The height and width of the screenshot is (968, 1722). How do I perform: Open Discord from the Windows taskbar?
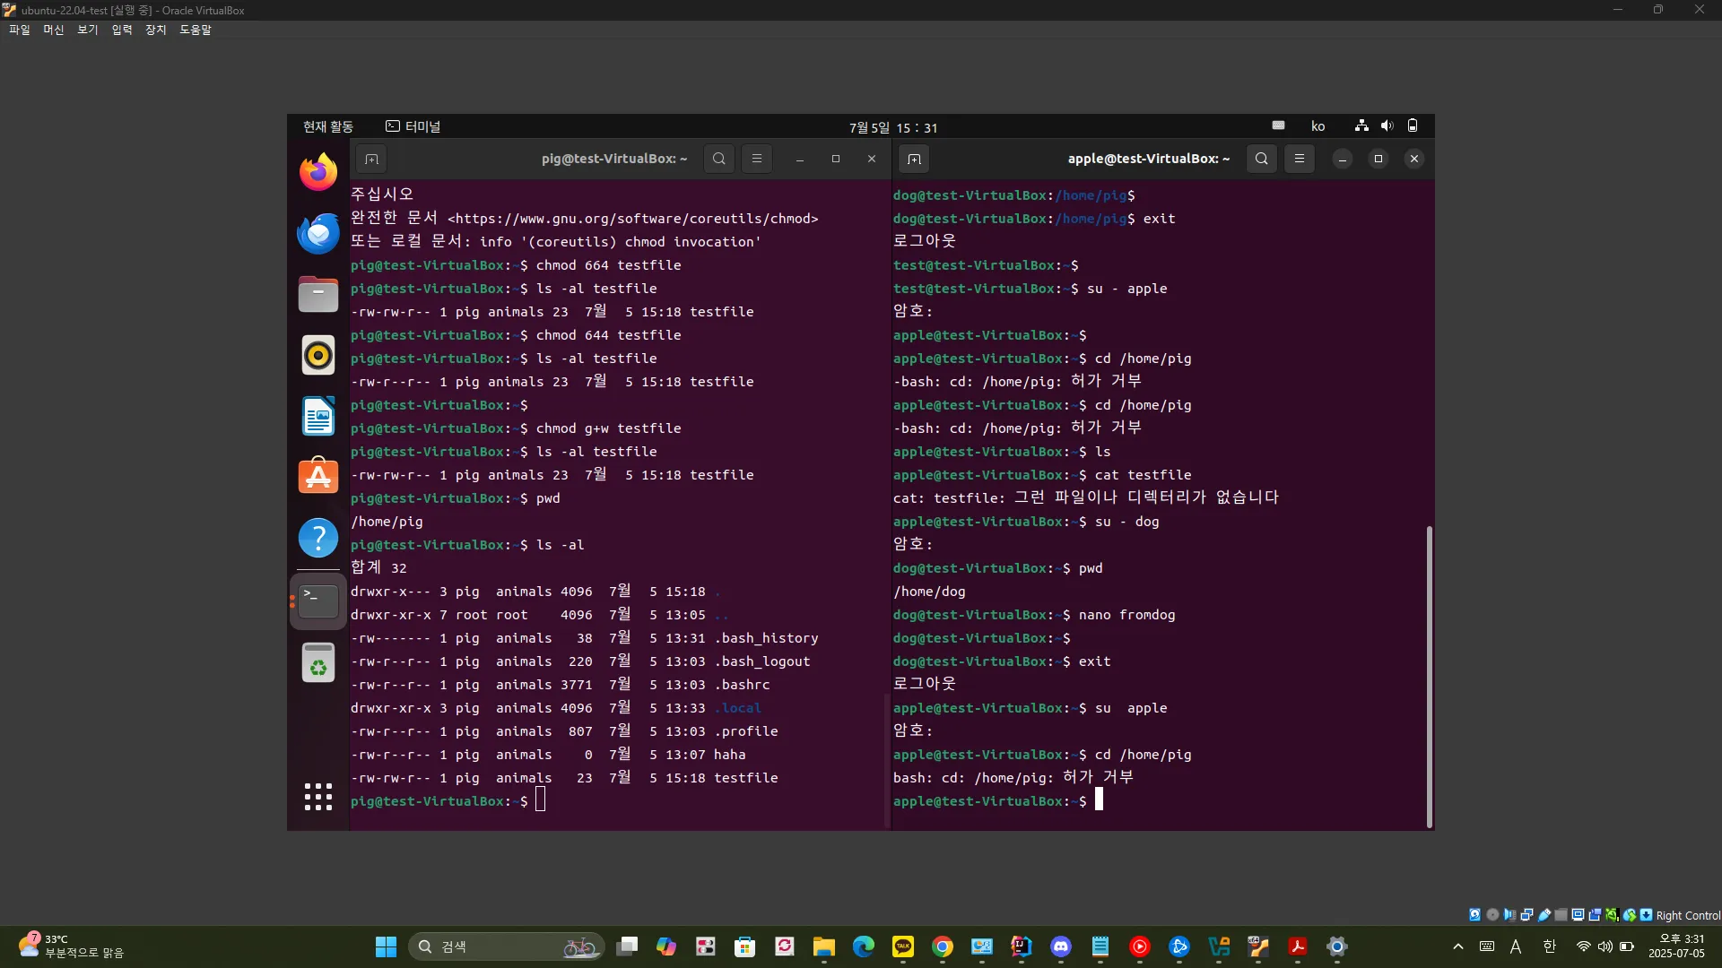click(1061, 946)
